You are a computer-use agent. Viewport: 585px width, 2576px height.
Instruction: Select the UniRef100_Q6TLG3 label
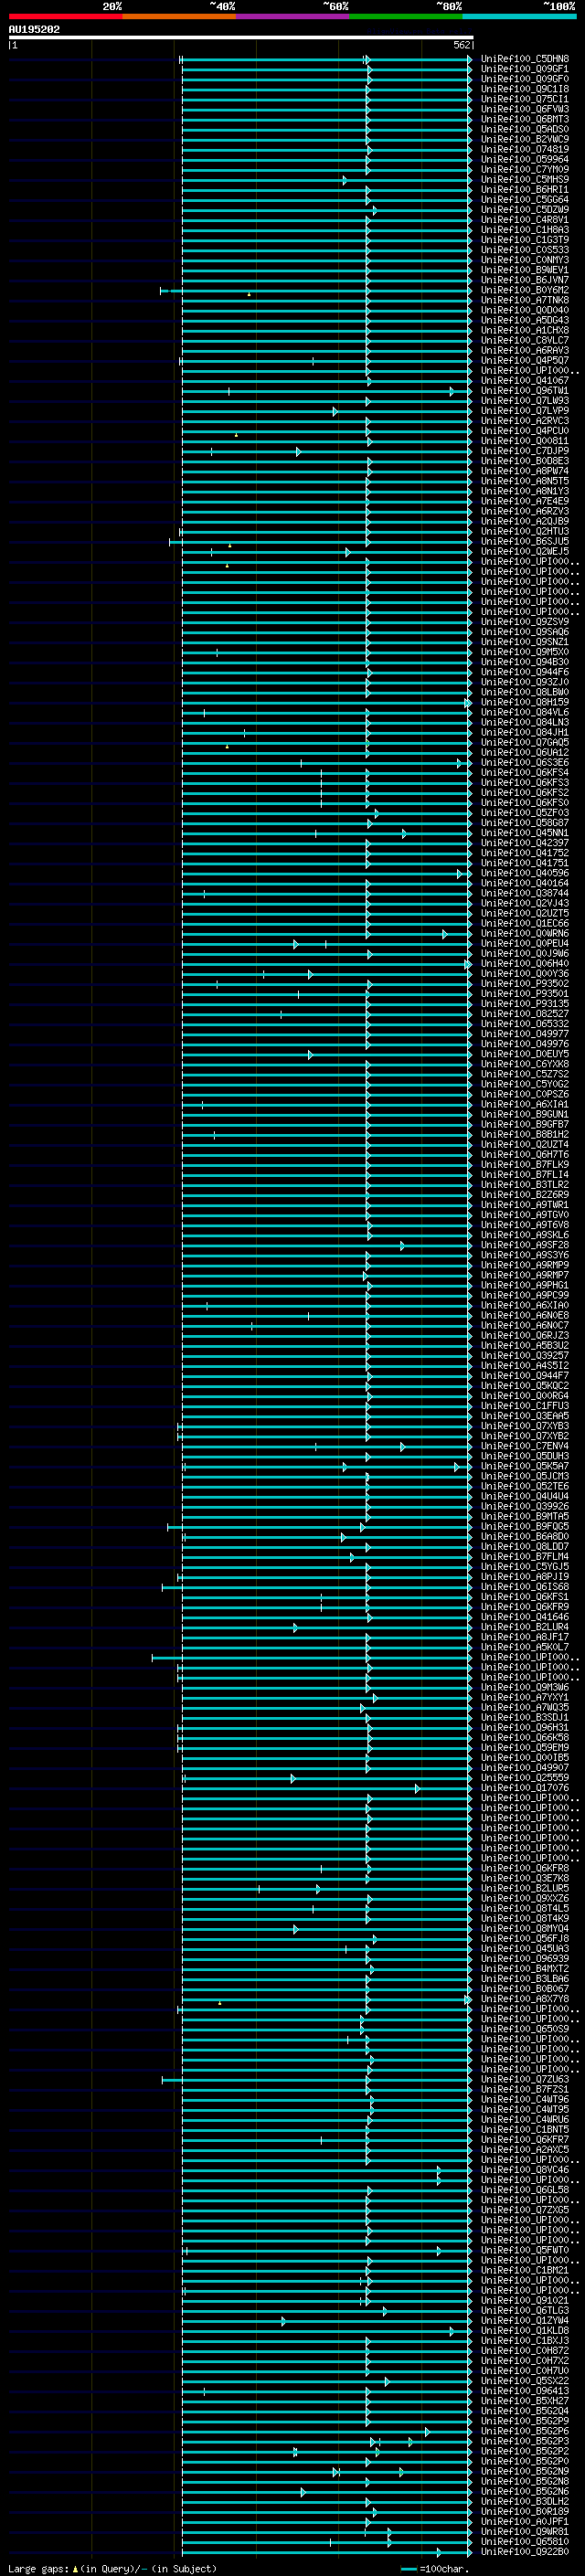(525, 2310)
